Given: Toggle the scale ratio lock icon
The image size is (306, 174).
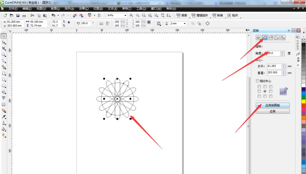Looking at the screenshot, I should [69, 22].
